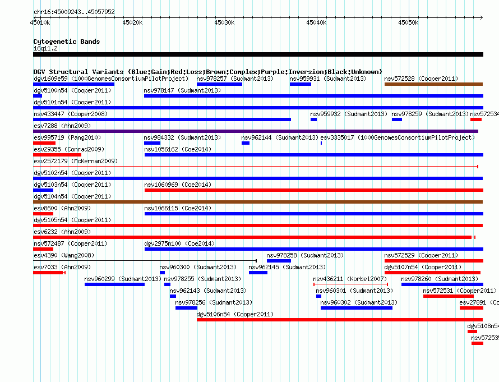Click the esv27891 variant label

[x=479, y=302]
